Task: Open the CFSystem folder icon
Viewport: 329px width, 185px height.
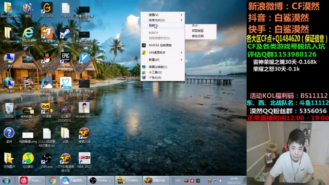Action: 9,34
